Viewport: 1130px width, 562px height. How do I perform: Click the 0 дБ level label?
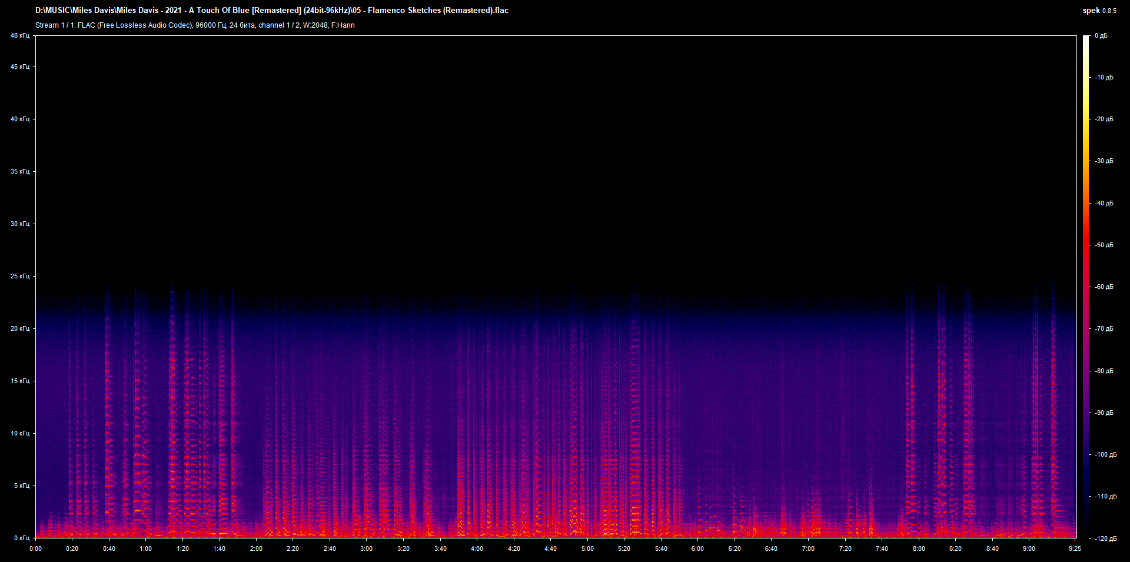pos(1101,36)
